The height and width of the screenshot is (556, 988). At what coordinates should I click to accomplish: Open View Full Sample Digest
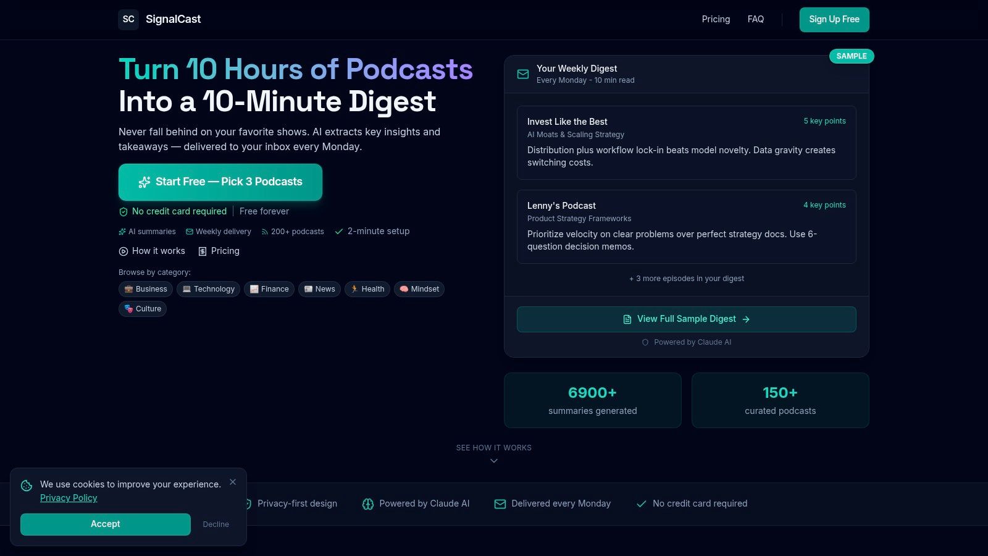pos(686,319)
